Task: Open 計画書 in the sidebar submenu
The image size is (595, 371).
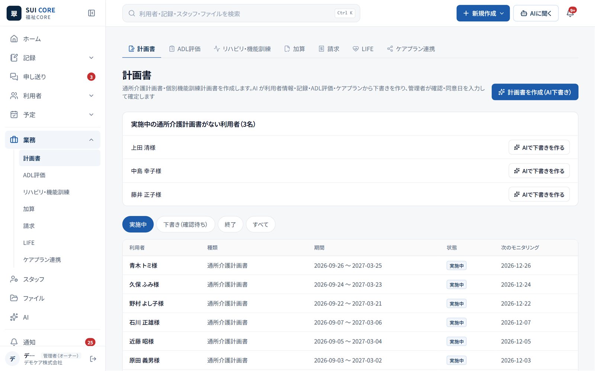Action: click(x=60, y=158)
